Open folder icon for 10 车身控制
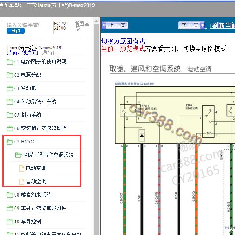This screenshot has height=235, width=235. click(10, 222)
